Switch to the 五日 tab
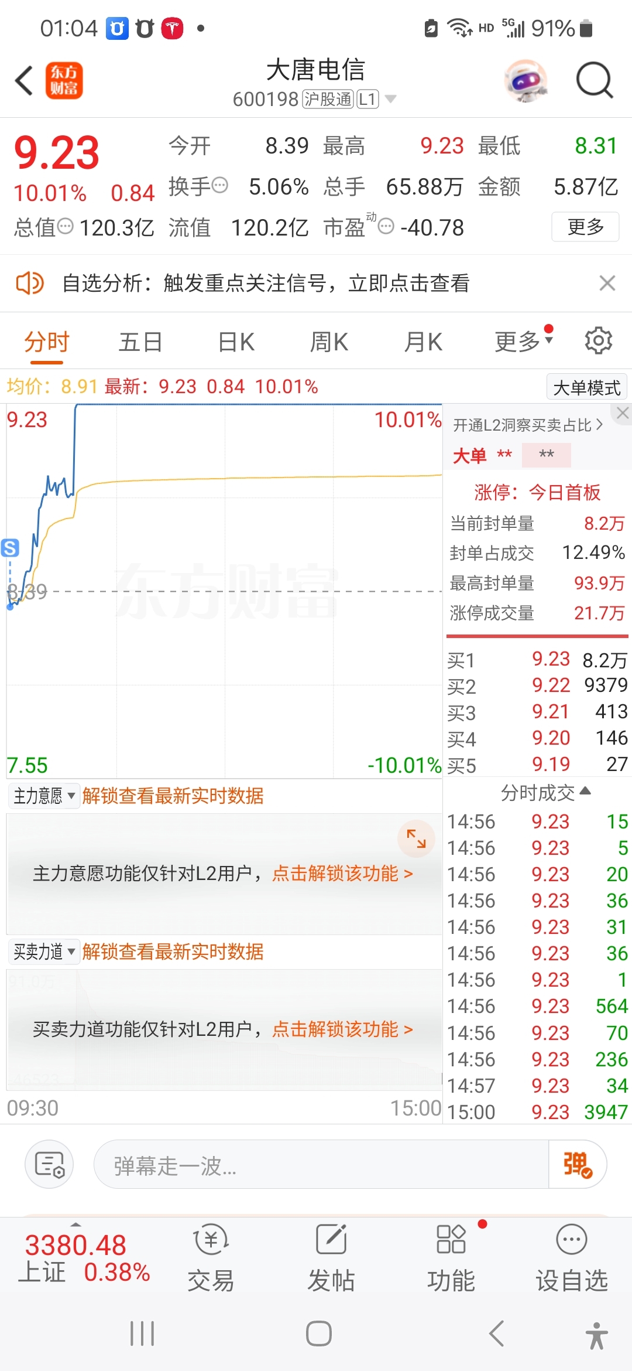The width and height of the screenshot is (632, 1371). click(140, 342)
